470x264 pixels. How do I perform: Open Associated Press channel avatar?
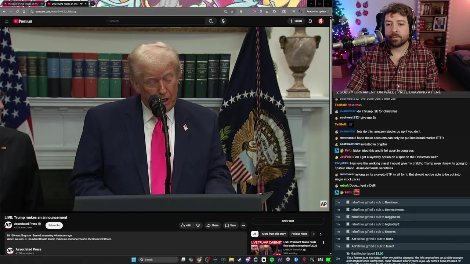(8, 225)
